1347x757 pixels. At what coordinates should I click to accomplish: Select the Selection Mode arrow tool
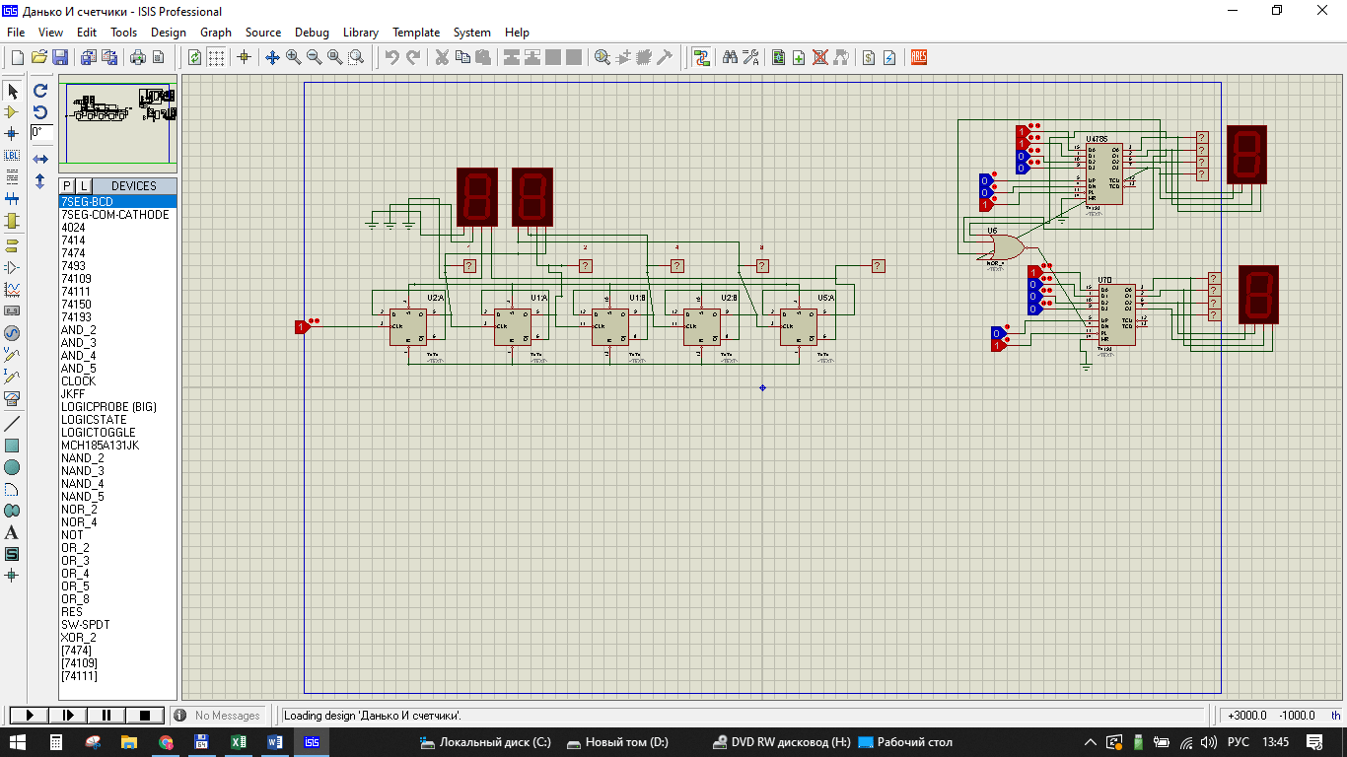[x=13, y=91]
